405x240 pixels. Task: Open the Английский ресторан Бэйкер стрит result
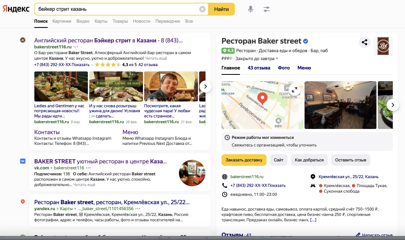108,41
